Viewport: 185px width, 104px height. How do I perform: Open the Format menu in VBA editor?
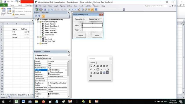coord(63,6)
